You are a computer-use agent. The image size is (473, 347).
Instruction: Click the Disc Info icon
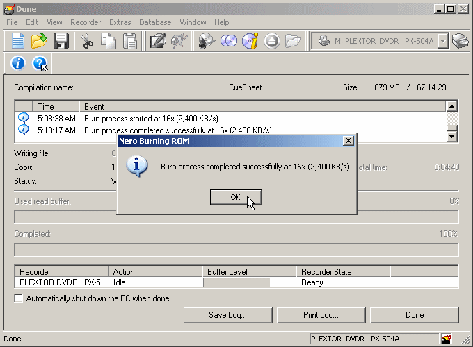[250, 41]
